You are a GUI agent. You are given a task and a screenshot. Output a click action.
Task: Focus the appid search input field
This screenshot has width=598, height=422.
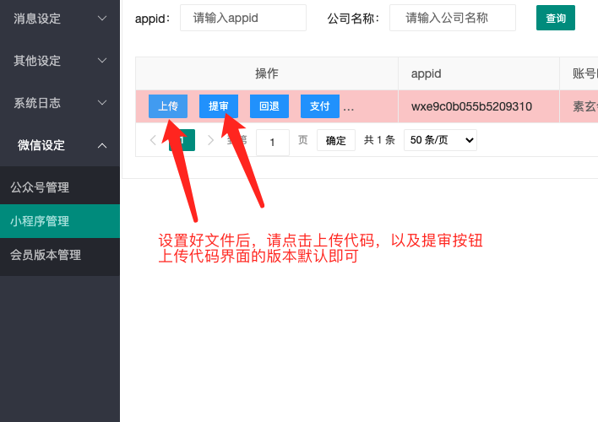(242, 18)
